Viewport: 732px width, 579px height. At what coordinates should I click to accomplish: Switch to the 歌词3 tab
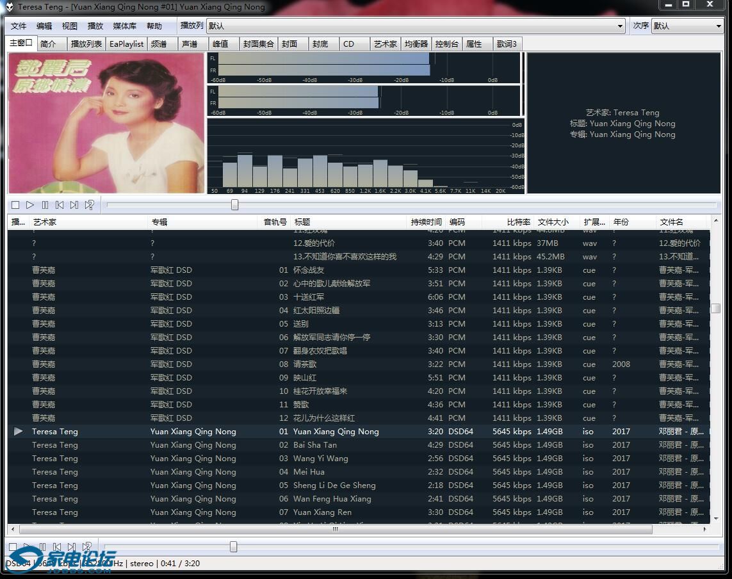coord(506,44)
